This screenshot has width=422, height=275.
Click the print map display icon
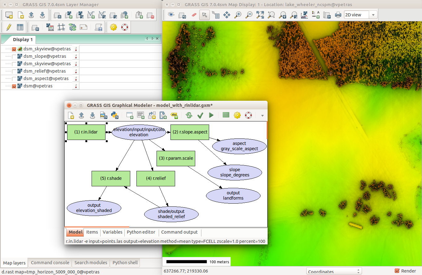(338, 15)
